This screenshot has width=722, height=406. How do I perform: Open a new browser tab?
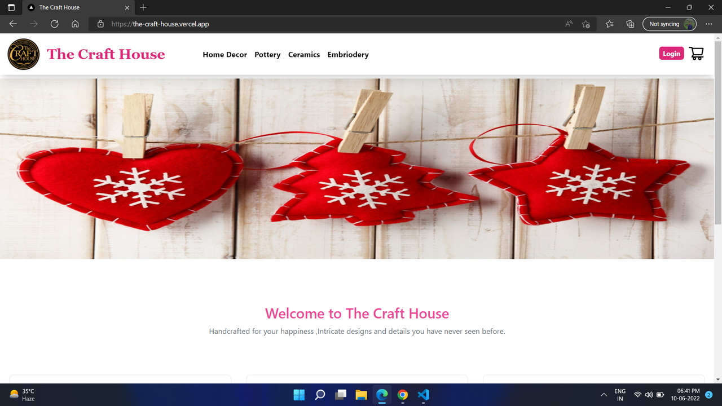click(143, 7)
